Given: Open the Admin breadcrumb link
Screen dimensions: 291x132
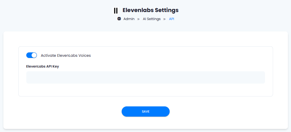Looking at the screenshot, I should click(x=129, y=19).
